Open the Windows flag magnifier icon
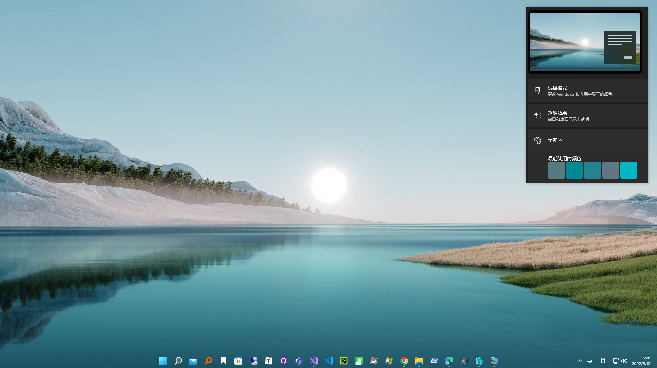Viewport: 657px width, 368px height. pyautogui.click(x=389, y=361)
